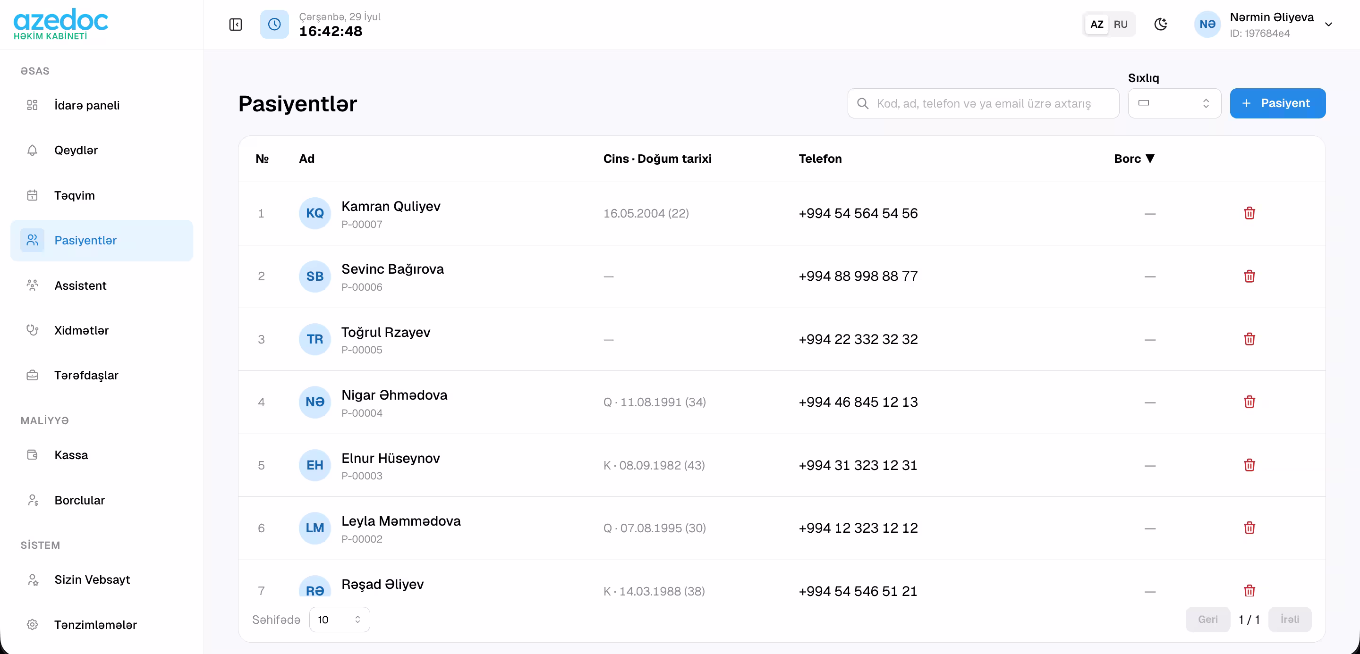Open the Sıxlıq density dropdown
Viewport: 1360px width, 654px height.
(1174, 103)
